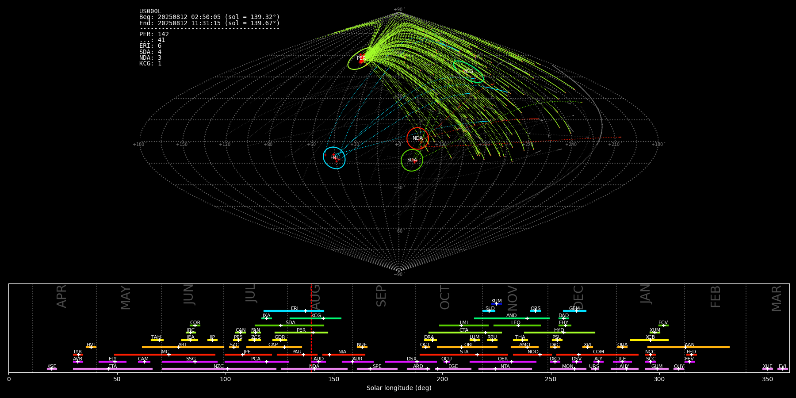The image size is (796, 398).
Task: Click the 'PER: 142' count line
Action: point(154,34)
